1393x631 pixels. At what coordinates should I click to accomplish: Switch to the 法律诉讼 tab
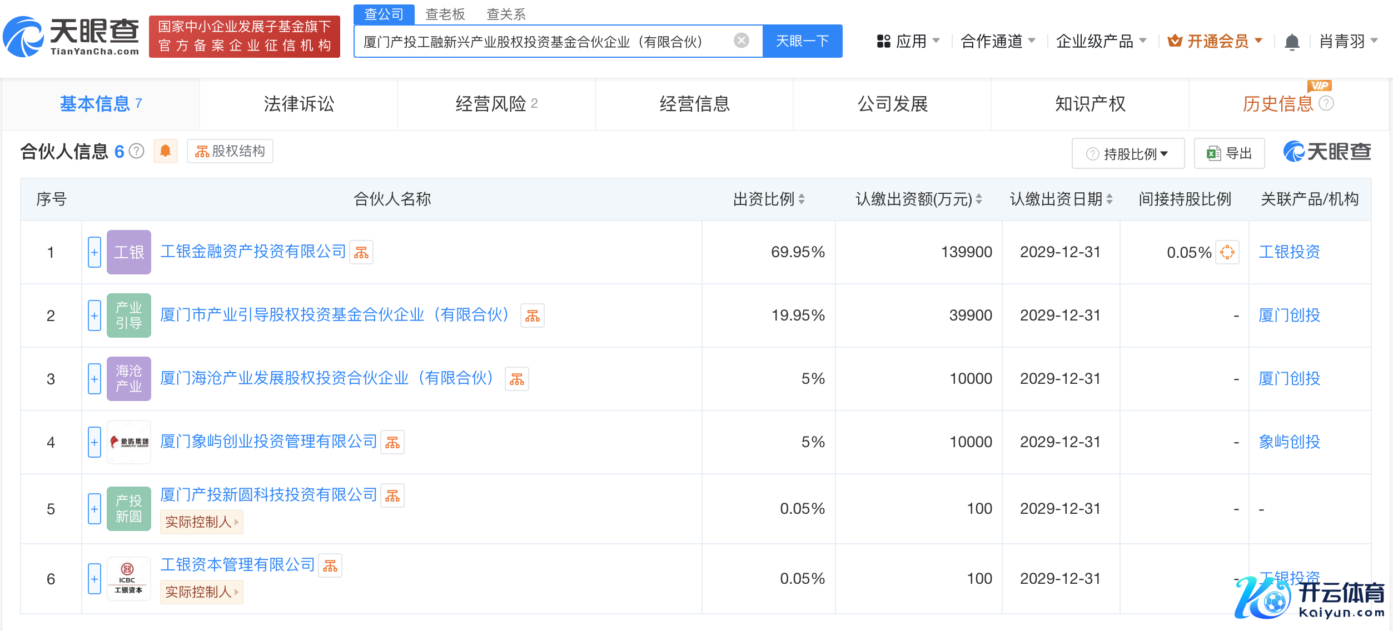point(298,104)
